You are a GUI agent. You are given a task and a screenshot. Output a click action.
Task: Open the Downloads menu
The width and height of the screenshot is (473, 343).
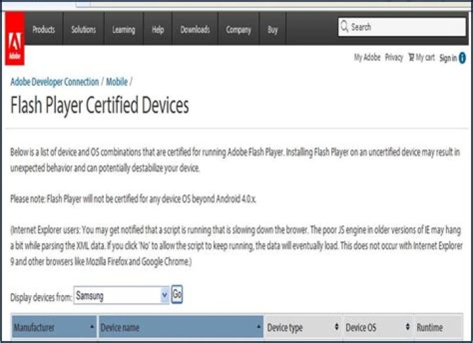click(x=195, y=30)
